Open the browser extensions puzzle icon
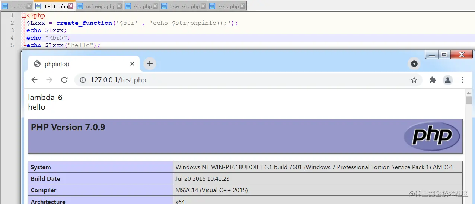475x204 pixels. (433, 80)
